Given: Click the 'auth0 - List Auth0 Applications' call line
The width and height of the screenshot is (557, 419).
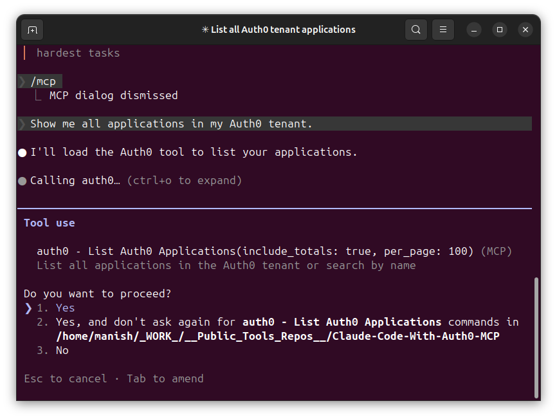Looking at the screenshot, I should (x=255, y=251).
